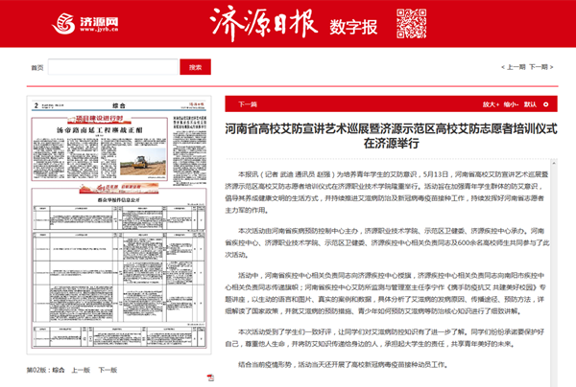Open the PDF download icon below the page
The height and width of the screenshot is (387, 576).
tap(210, 377)
